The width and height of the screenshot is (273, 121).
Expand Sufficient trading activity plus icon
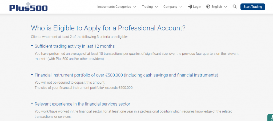click(32, 46)
